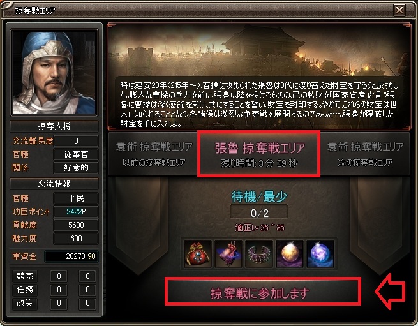
Task: Open the next 袁術 掠奪戦エリア tab
Action: [x=365, y=154]
